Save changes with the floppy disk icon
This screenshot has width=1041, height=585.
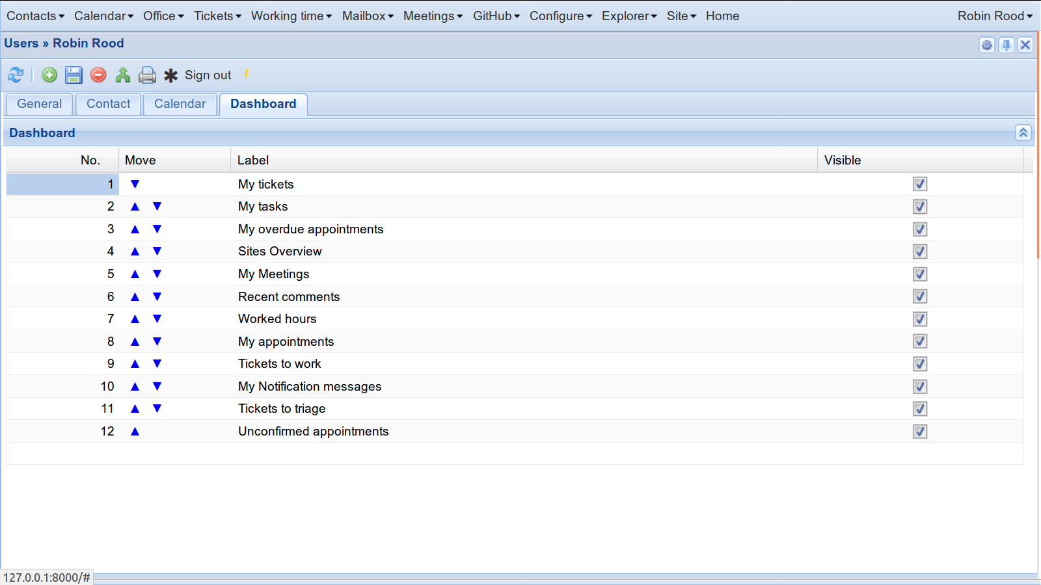click(x=74, y=75)
